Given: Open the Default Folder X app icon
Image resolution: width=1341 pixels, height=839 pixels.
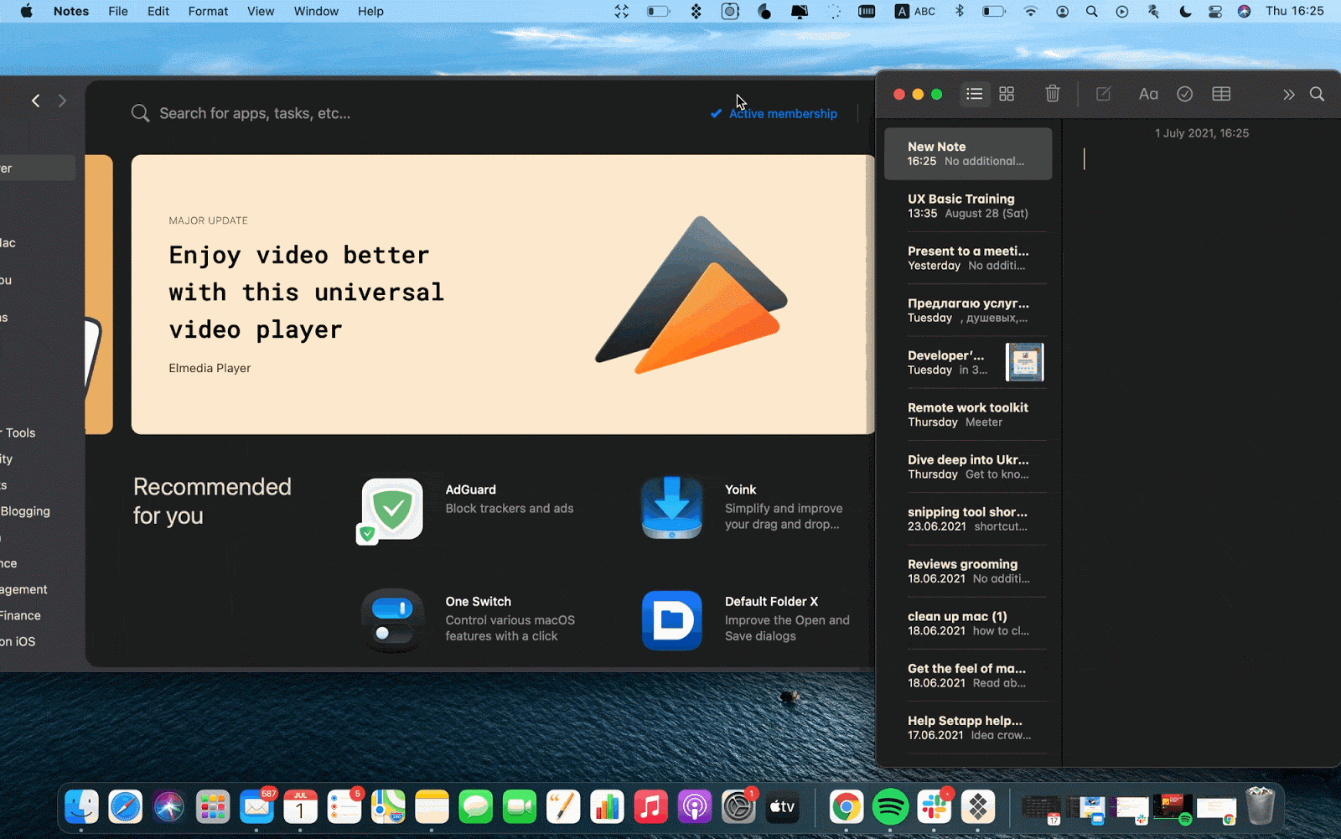Looking at the screenshot, I should [x=671, y=620].
